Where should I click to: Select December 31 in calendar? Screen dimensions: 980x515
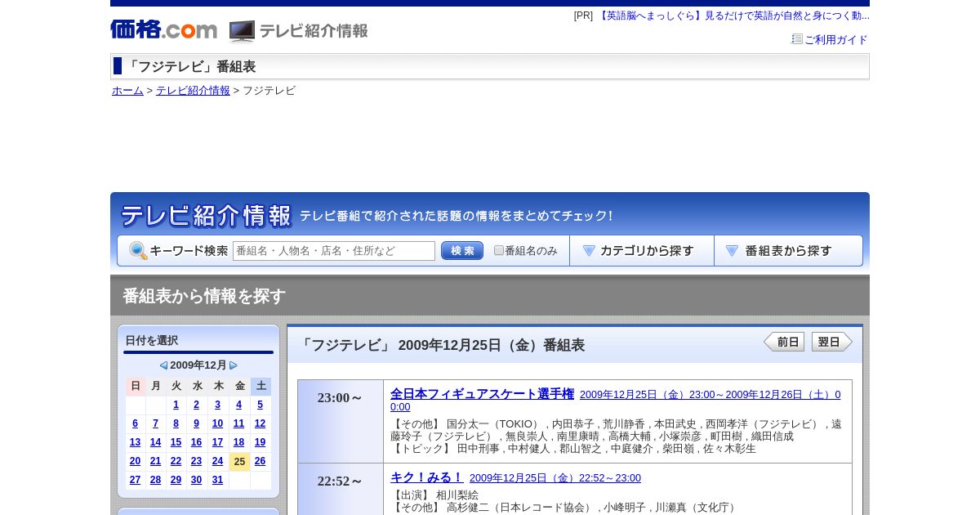(217, 480)
